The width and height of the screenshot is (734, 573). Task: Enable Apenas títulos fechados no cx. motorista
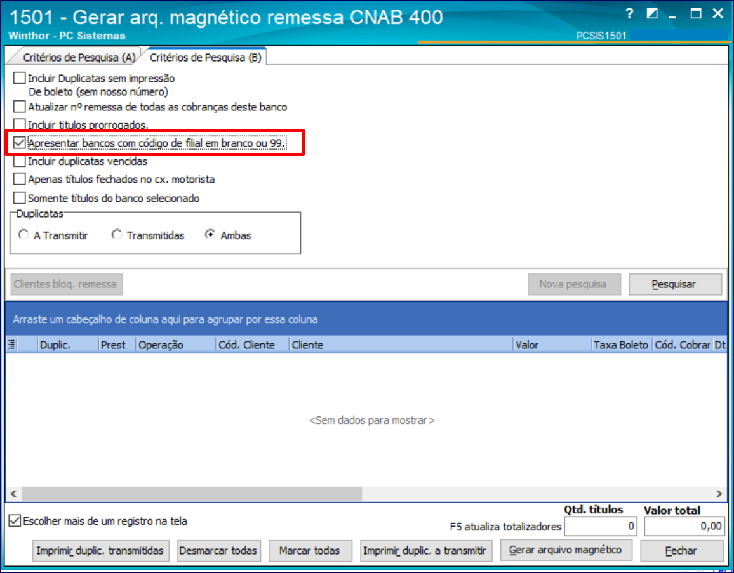(x=19, y=179)
